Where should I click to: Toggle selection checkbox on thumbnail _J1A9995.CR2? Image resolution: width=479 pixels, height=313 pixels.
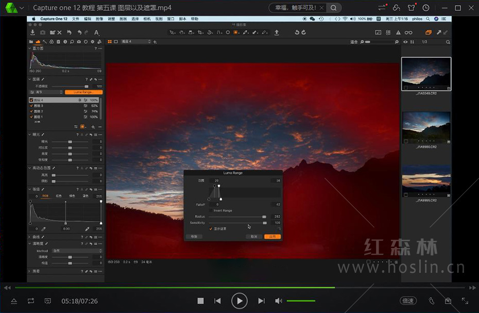406,195
